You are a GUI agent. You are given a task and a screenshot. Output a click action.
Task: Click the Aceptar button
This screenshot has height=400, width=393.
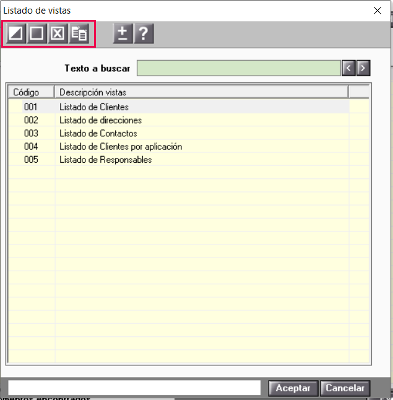(293, 388)
